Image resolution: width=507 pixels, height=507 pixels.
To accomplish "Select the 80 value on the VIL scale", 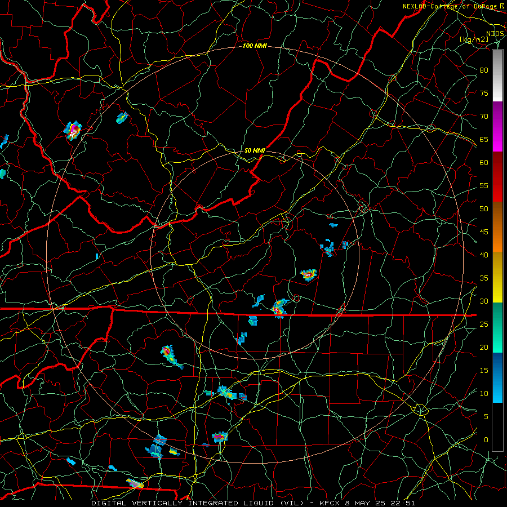I will [x=484, y=70].
